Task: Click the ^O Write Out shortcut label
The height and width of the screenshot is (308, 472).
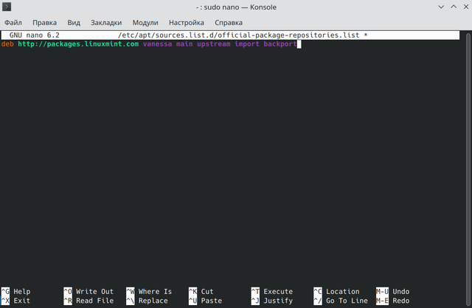Action: (88, 292)
